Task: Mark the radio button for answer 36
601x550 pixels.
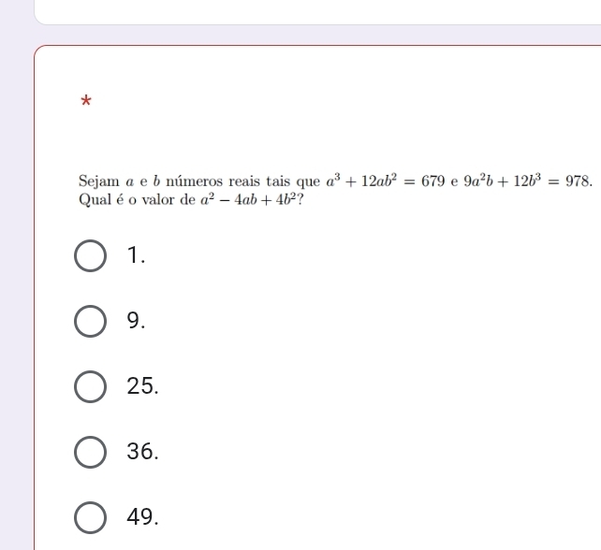Action: [90, 451]
